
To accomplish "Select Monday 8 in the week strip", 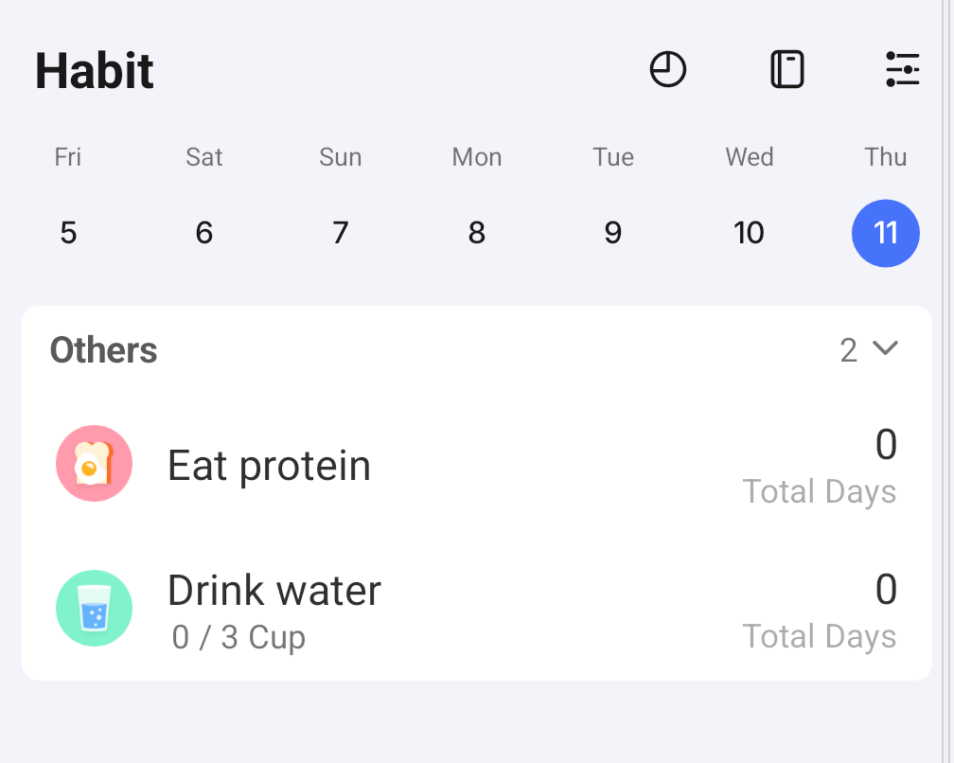I will [477, 233].
